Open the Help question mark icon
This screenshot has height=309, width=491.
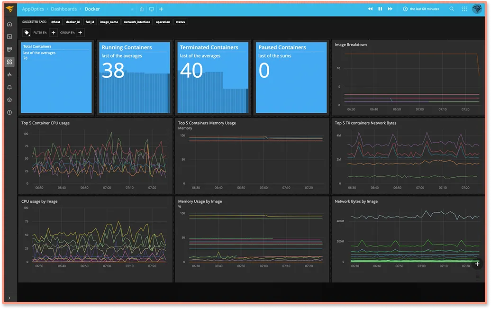tap(9, 112)
